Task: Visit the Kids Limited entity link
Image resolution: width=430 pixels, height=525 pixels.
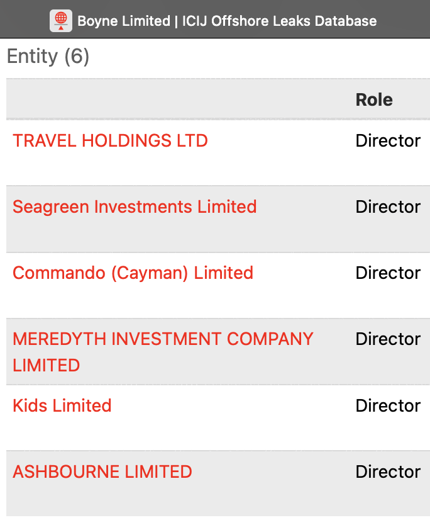Action: pos(62,405)
